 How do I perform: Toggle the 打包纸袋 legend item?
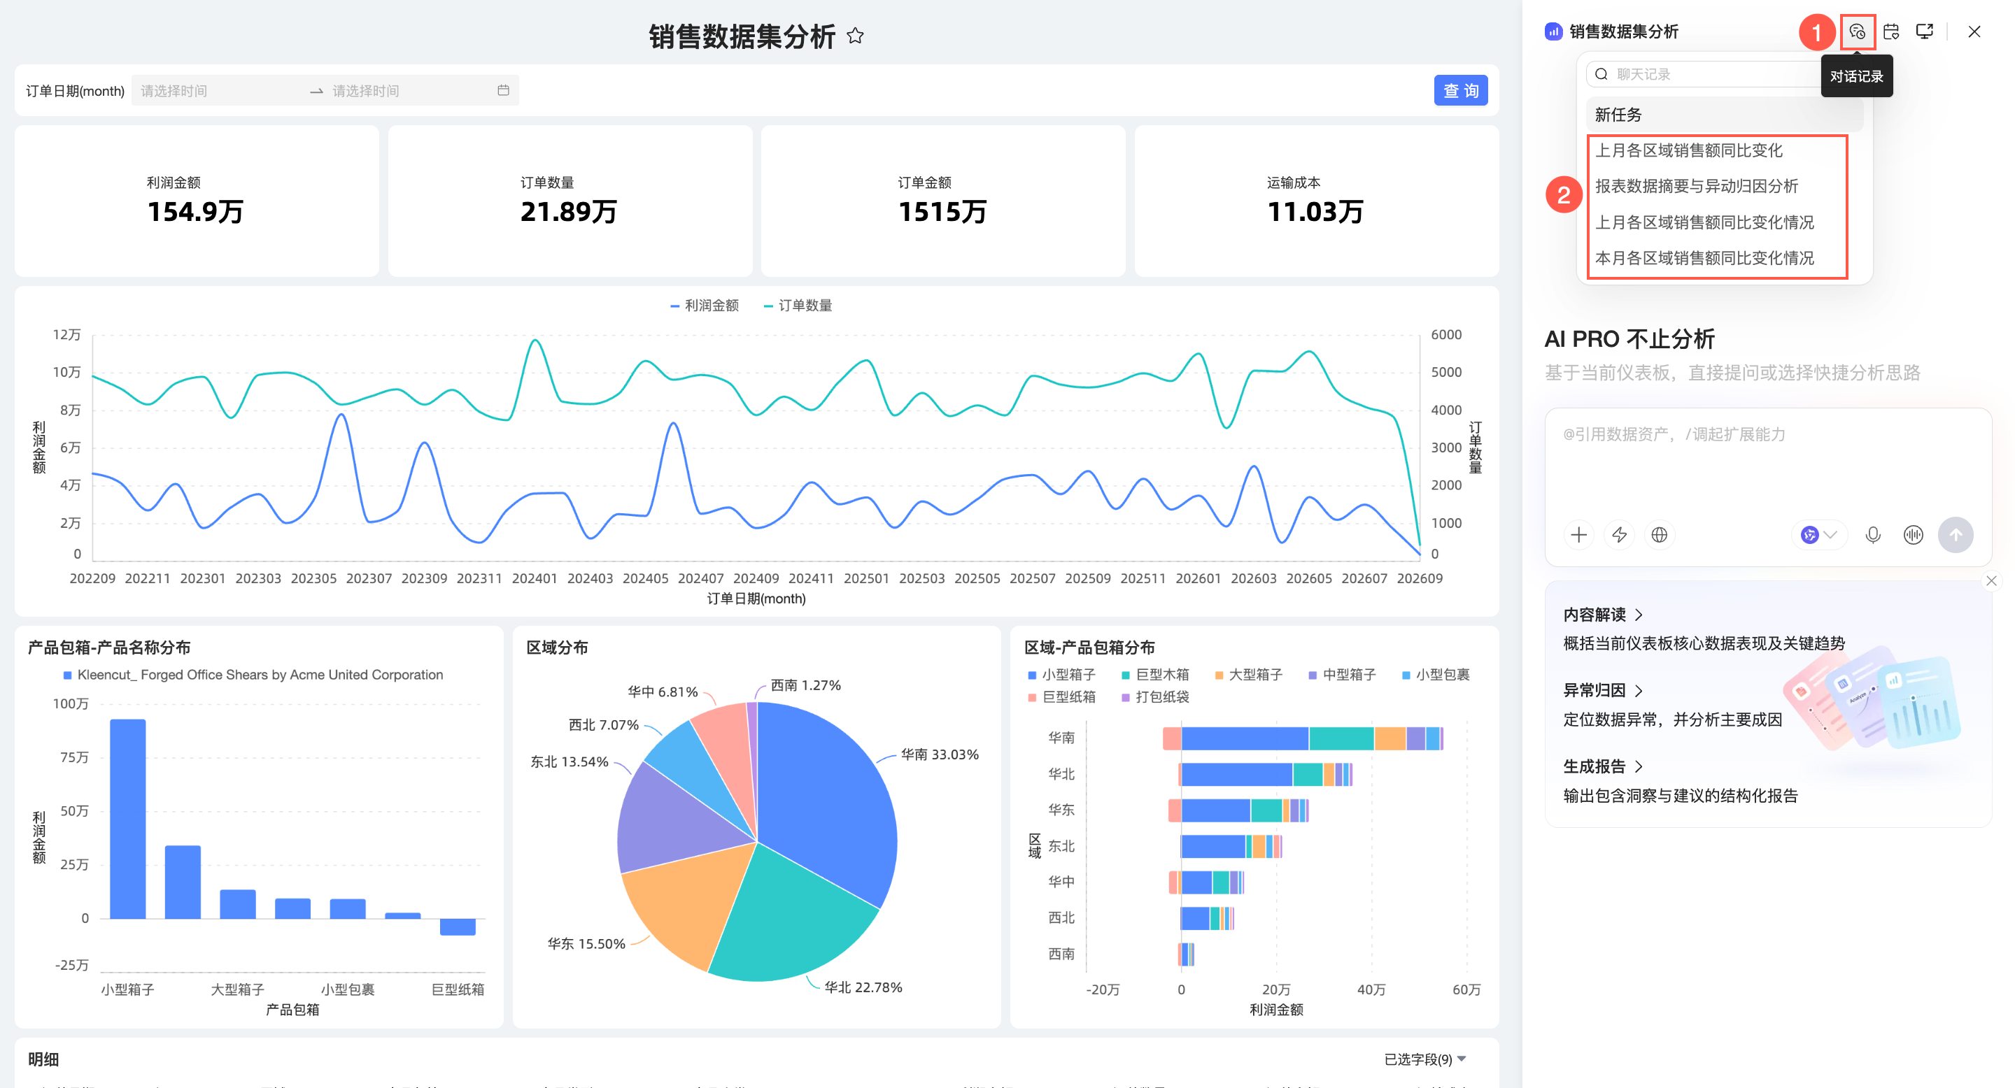1155,697
